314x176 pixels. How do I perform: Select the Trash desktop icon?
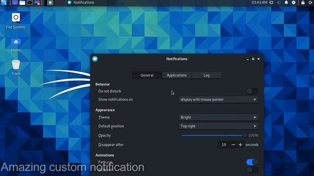tap(16, 68)
